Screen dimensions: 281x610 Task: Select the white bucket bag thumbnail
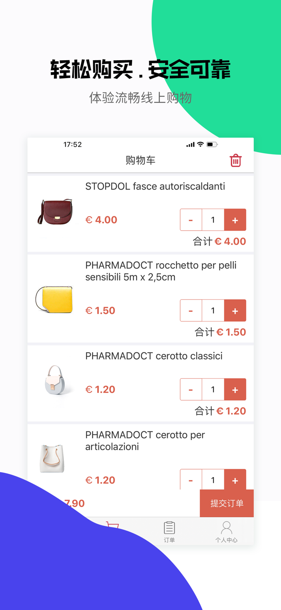coord(52,458)
